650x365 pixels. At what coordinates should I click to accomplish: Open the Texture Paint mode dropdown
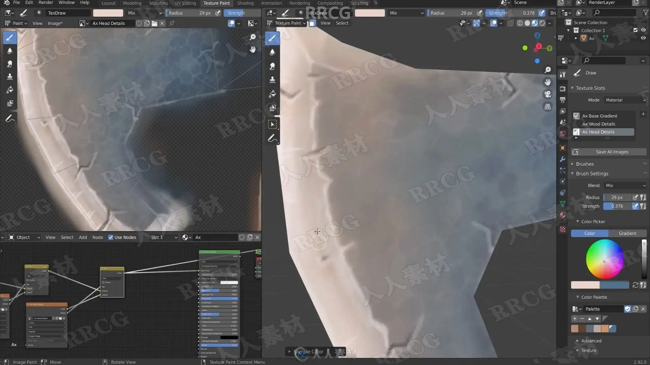click(x=286, y=23)
